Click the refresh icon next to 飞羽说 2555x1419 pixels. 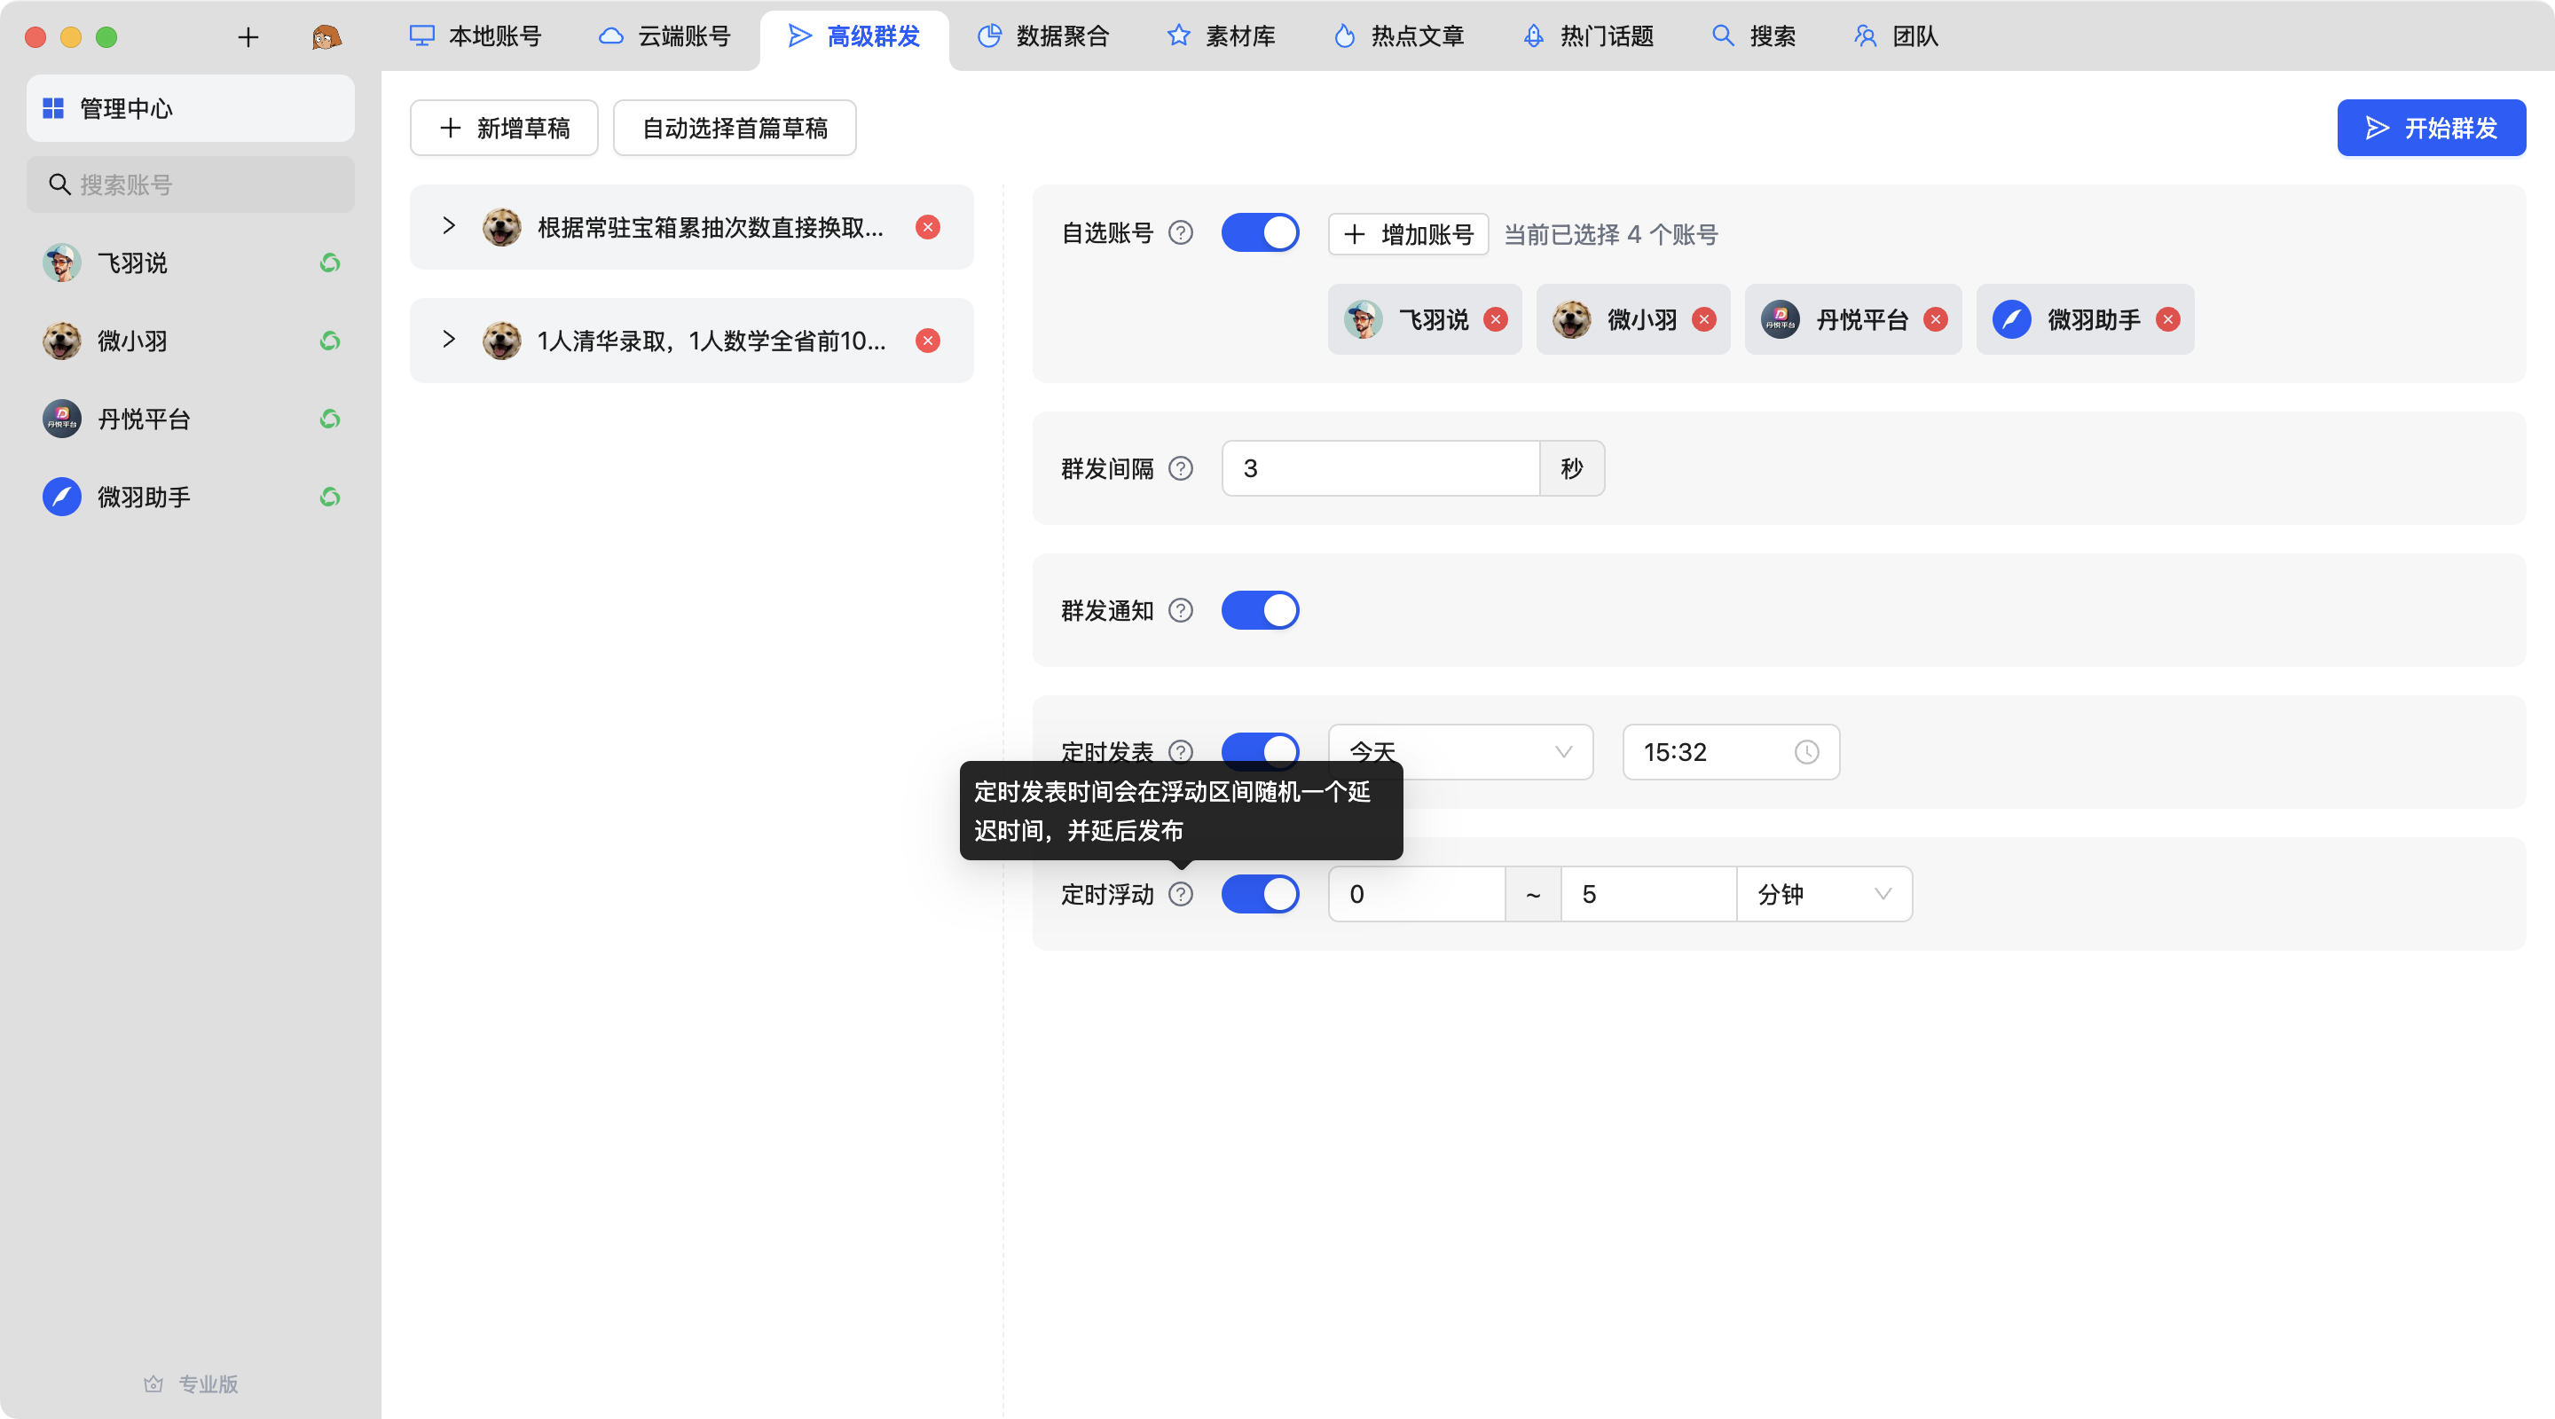coord(330,263)
